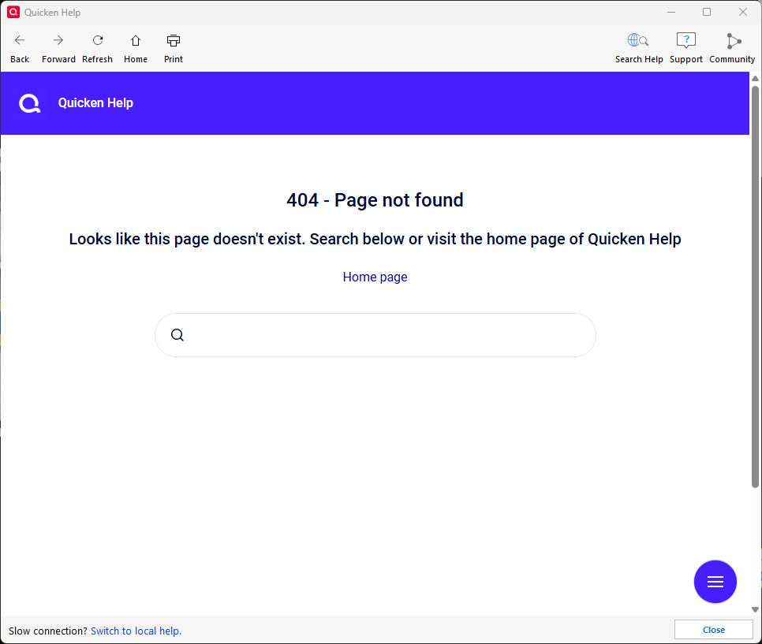762x644 pixels.
Task: Focus the help search input field
Action: 375,335
